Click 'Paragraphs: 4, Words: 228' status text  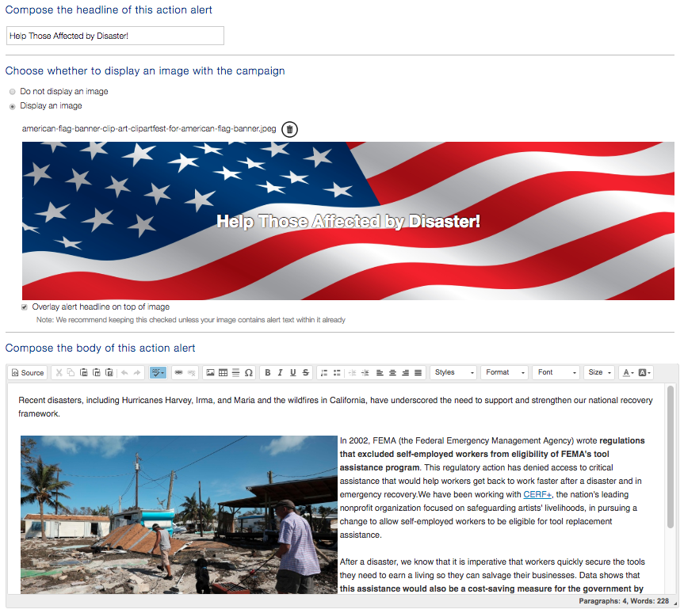pyautogui.click(x=623, y=601)
